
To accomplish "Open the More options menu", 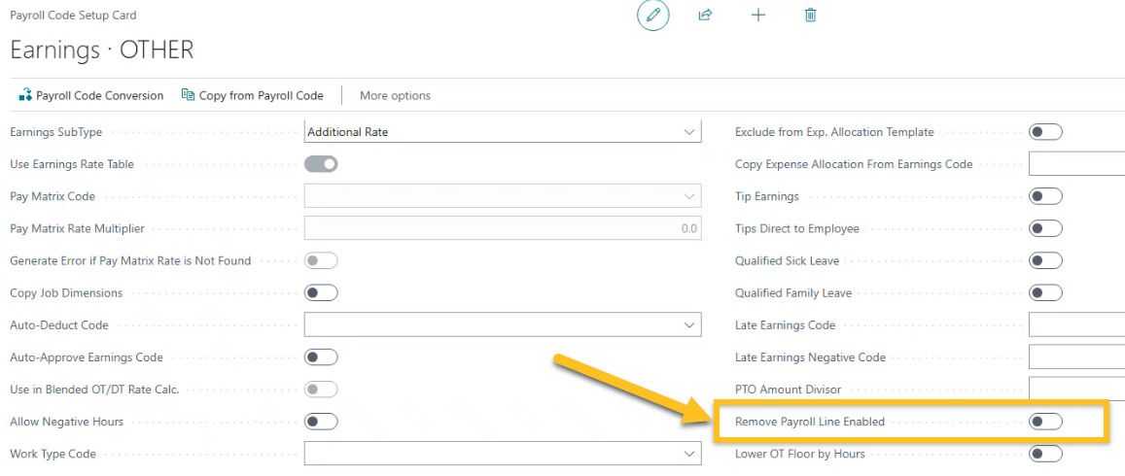I will (x=395, y=95).
